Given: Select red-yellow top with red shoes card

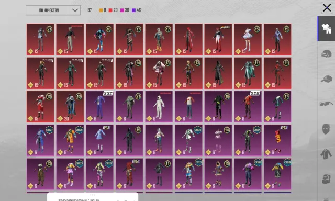Looking at the screenshot, I should point(277,140).
